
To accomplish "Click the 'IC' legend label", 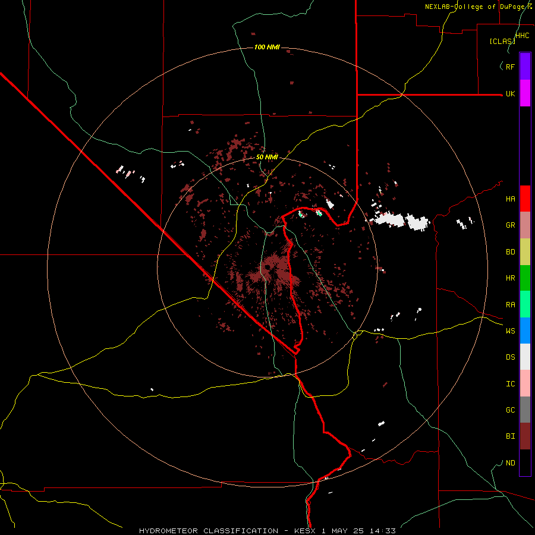I will pos(510,384).
